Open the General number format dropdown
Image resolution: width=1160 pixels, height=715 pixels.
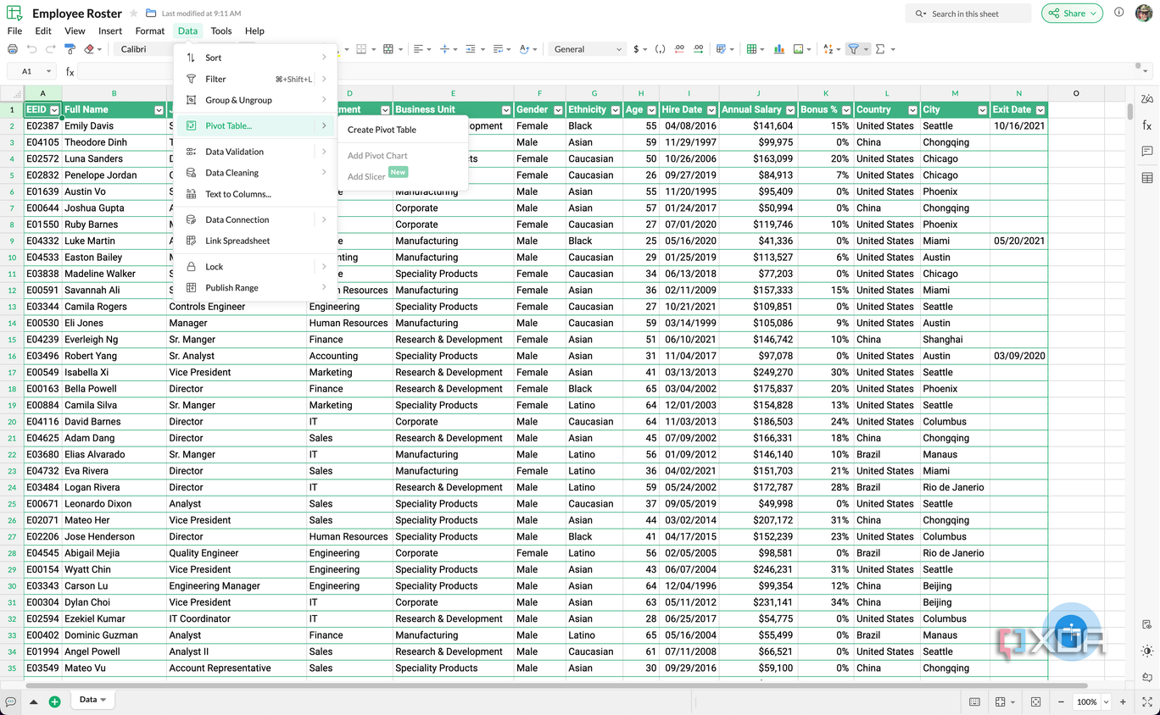coord(587,49)
